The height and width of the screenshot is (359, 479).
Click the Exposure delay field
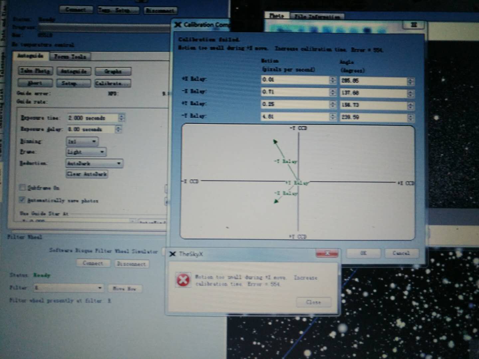(x=91, y=129)
